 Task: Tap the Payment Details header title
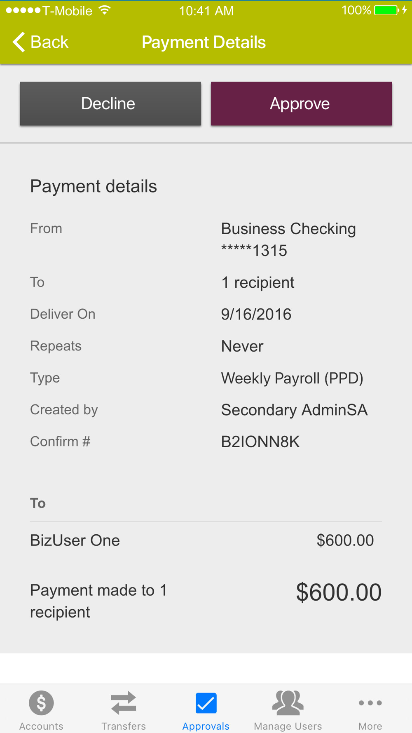pyautogui.click(x=204, y=42)
